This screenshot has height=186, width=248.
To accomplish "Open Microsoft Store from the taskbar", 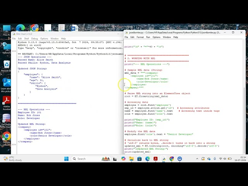I will point(139,158).
